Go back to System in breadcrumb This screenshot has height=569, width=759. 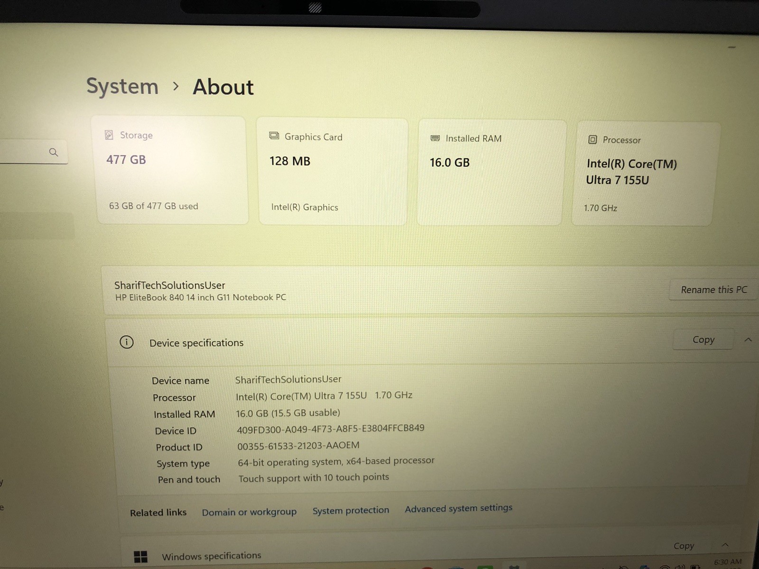click(122, 86)
